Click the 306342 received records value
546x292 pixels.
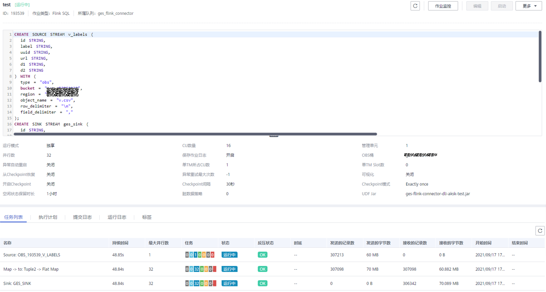point(410,284)
